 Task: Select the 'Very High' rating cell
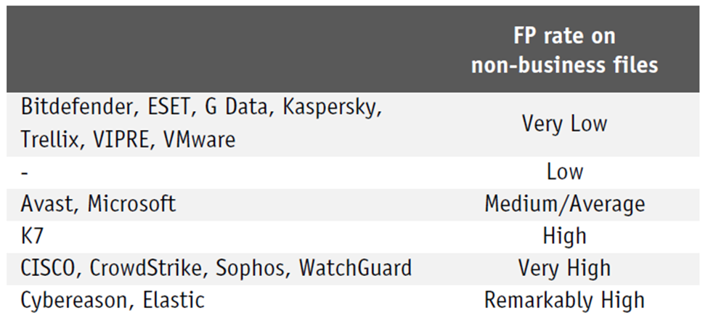pyautogui.click(x=564, y=268)
